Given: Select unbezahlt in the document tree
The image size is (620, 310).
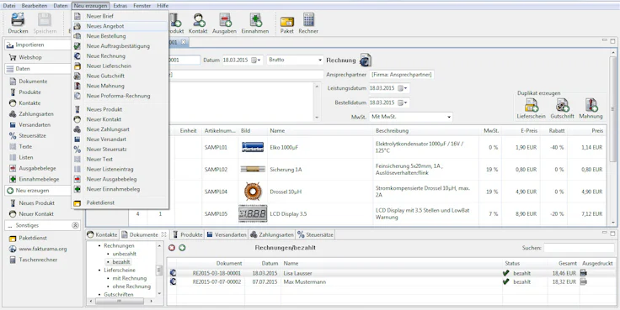Looking at the screenshot, I should pyautogui.click(x=124, y=254).
